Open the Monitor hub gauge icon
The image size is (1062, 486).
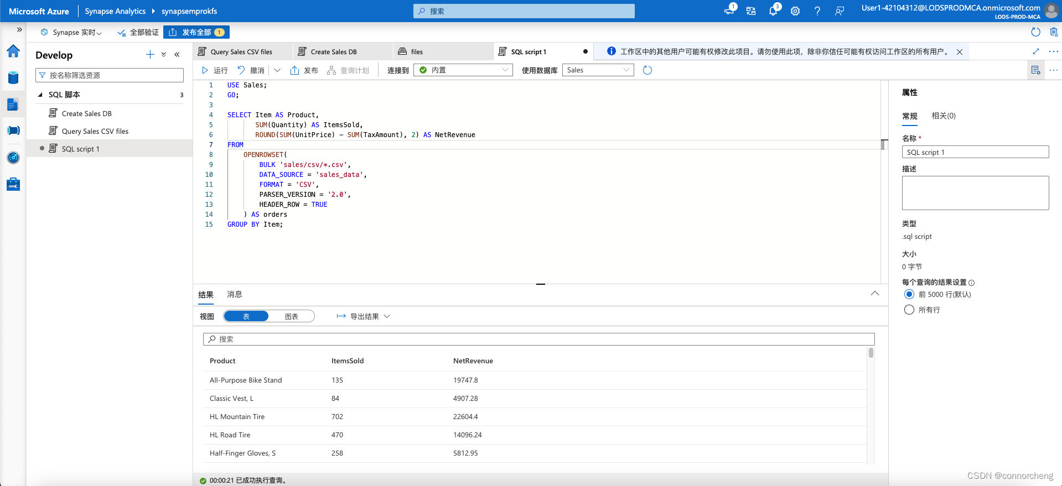pos(13,158)
